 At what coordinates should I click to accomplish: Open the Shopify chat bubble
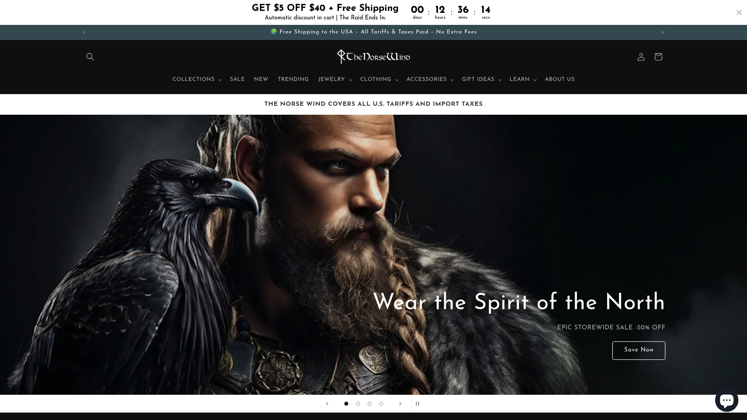coord(726,400)
